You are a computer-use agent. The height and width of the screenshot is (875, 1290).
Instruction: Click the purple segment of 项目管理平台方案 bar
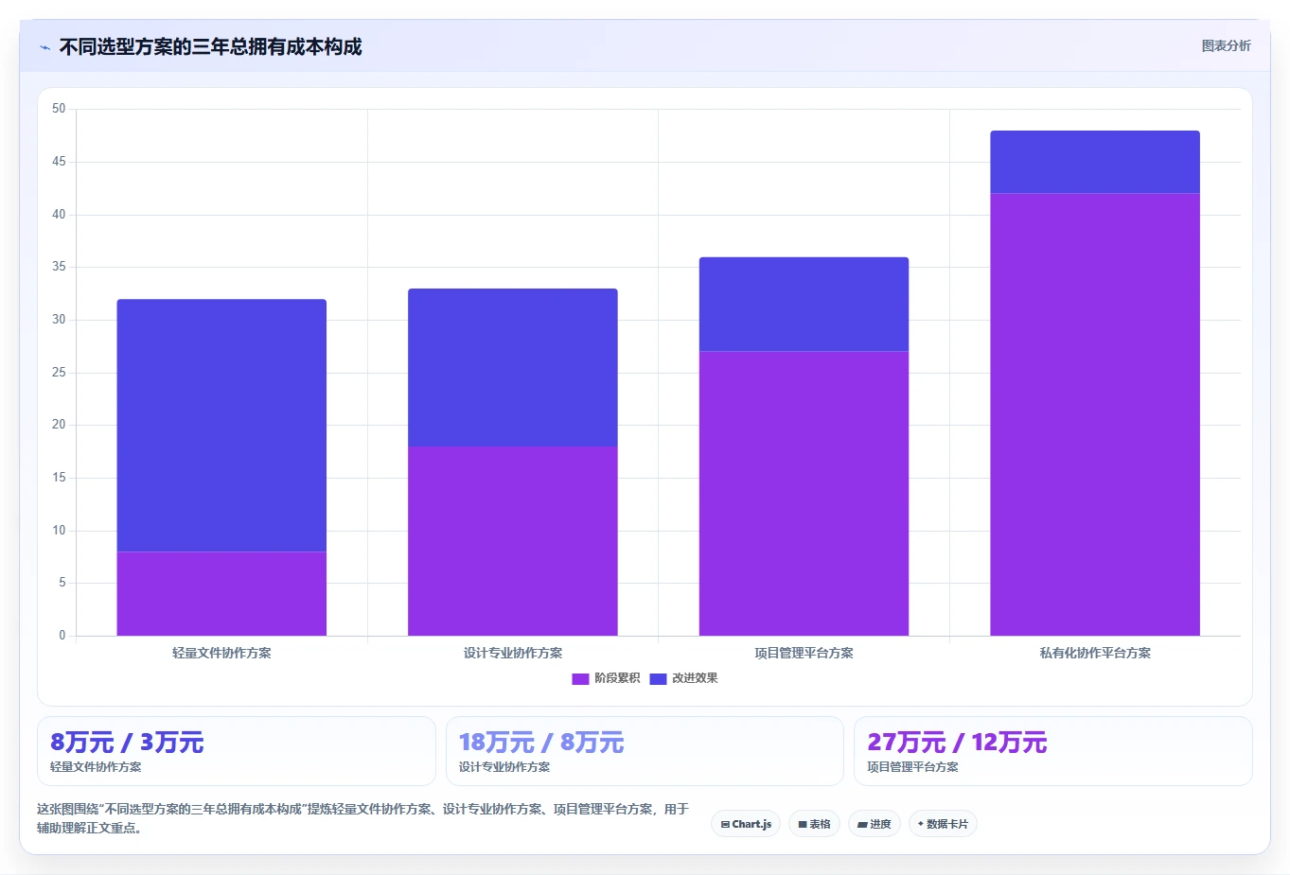(804, 493)
